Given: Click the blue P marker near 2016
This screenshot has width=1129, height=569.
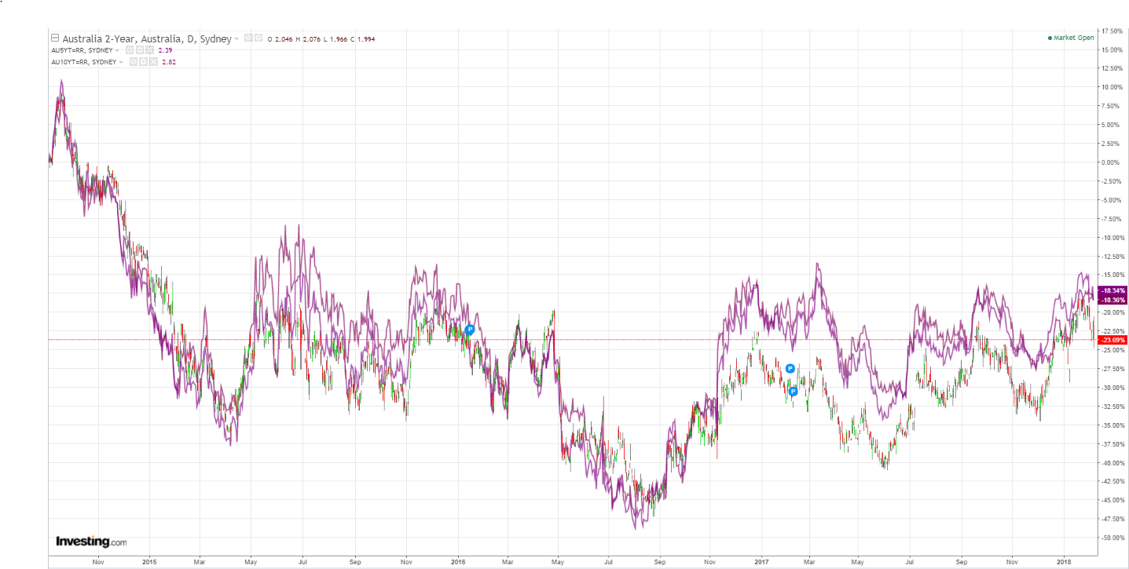Looking at the screenshot, I should click(470, 330).
